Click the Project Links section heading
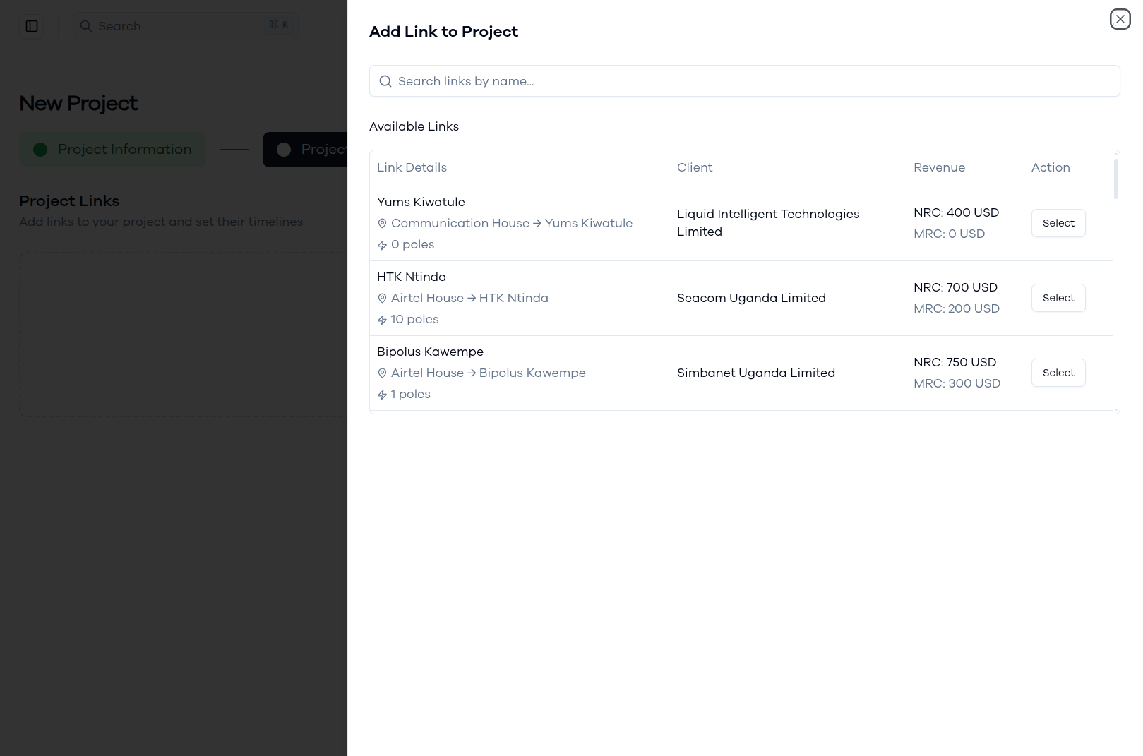Viewport: 1143px width, 756px height. pyautogui.click(x=69, y=201)
